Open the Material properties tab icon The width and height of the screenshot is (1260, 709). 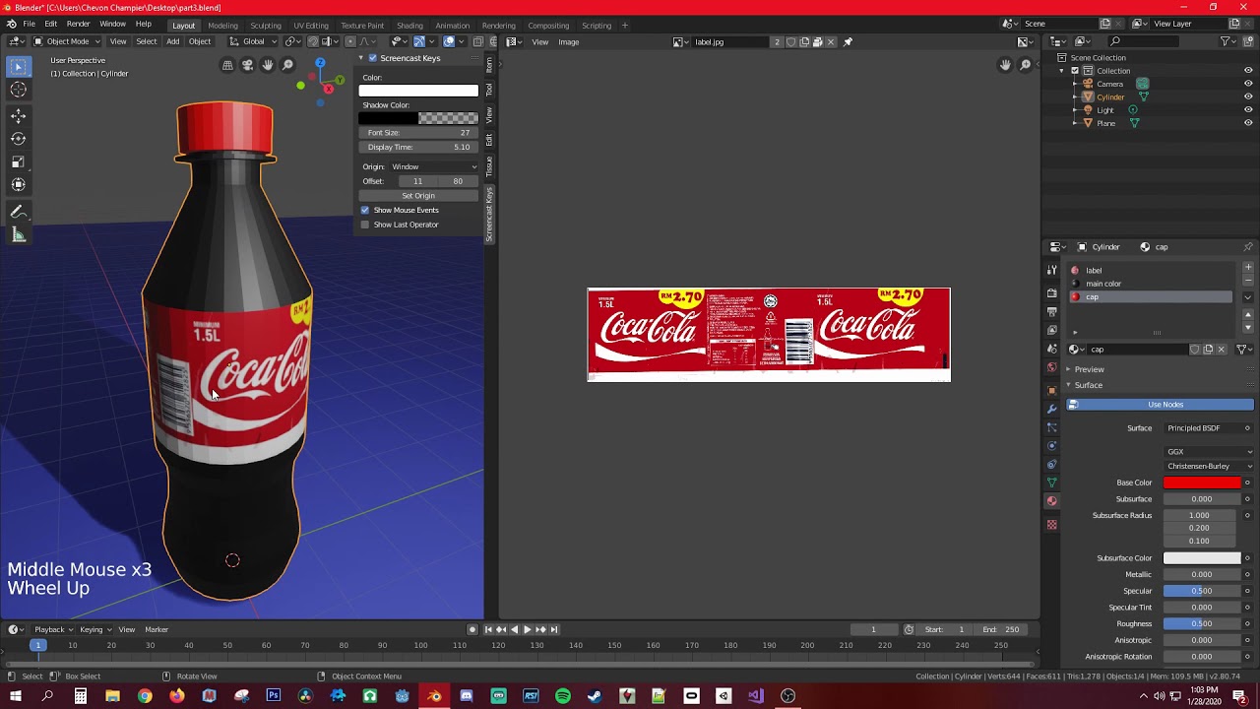(x=1051, y=501)
